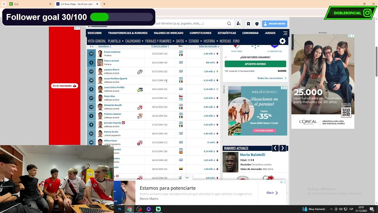Click the search magnifier icon in Transfermarkt
Image resolution: width=378 pixels, height=213 pixels.
coord(229,24)
